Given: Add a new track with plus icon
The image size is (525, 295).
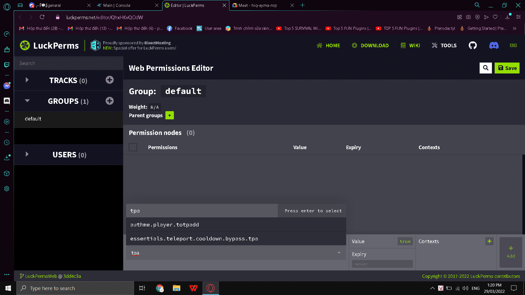Looking at the screenshot, I should point(110,80).
